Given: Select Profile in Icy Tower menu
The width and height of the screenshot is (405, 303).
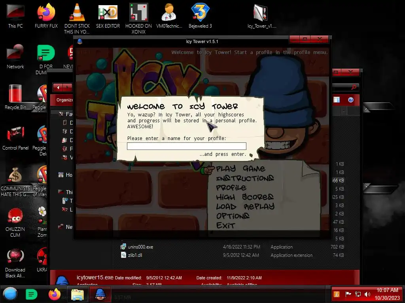Looking at the screenshot, I should (231, 187).
